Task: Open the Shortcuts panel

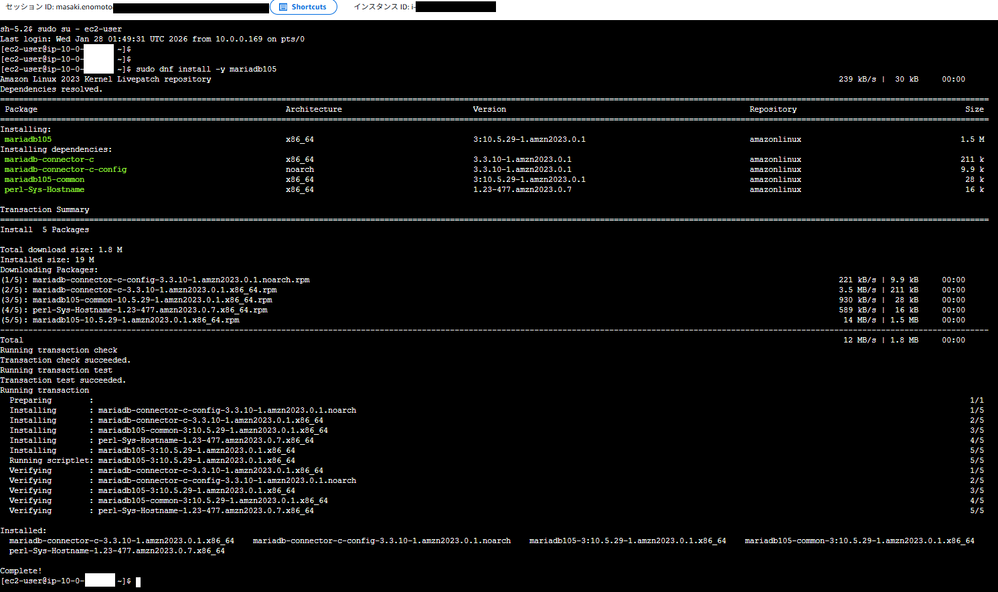Action: [x=303, y=7]
